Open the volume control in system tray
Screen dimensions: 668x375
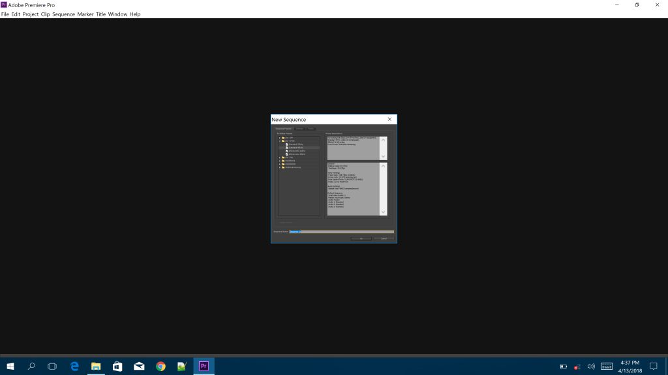click(591, 366)
